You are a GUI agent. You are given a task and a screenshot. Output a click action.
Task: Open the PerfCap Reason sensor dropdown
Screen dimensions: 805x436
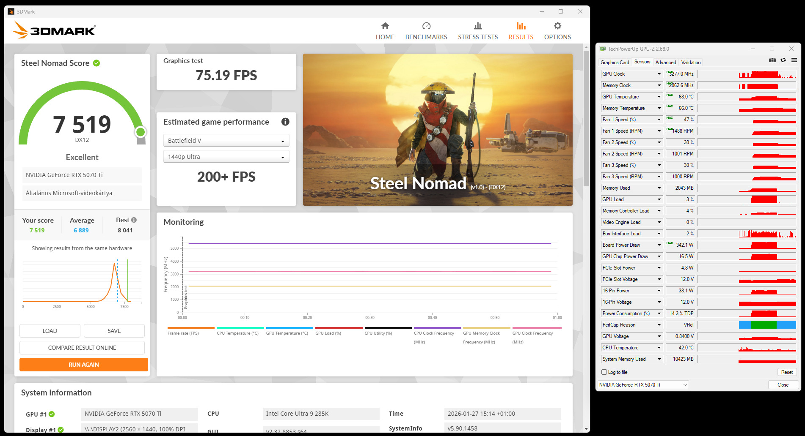tap(659, 325)
